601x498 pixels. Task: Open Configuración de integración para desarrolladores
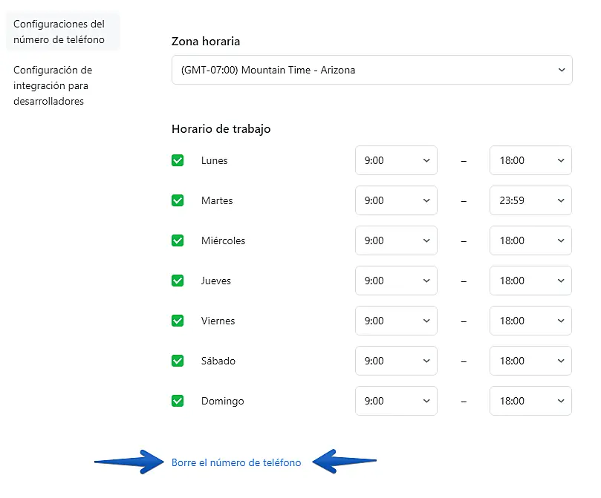tap(53, 85)
